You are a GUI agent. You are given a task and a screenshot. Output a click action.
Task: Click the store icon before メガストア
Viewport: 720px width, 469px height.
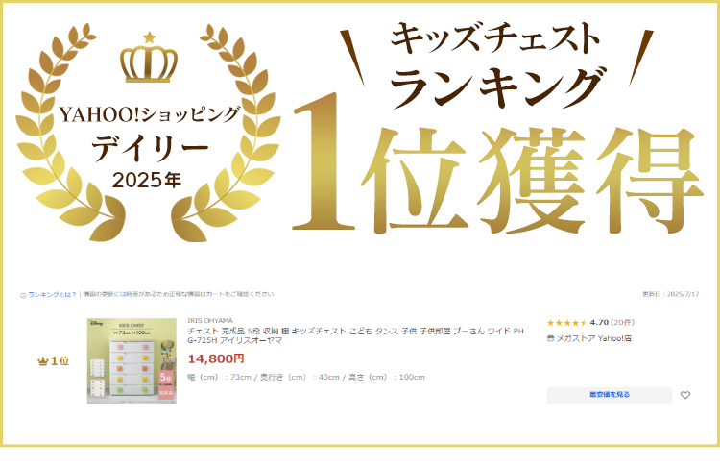point(550,338)
